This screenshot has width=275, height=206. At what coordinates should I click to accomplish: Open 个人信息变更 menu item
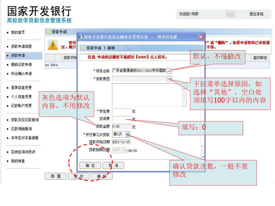pyautogui.click(x=21, y=97)
